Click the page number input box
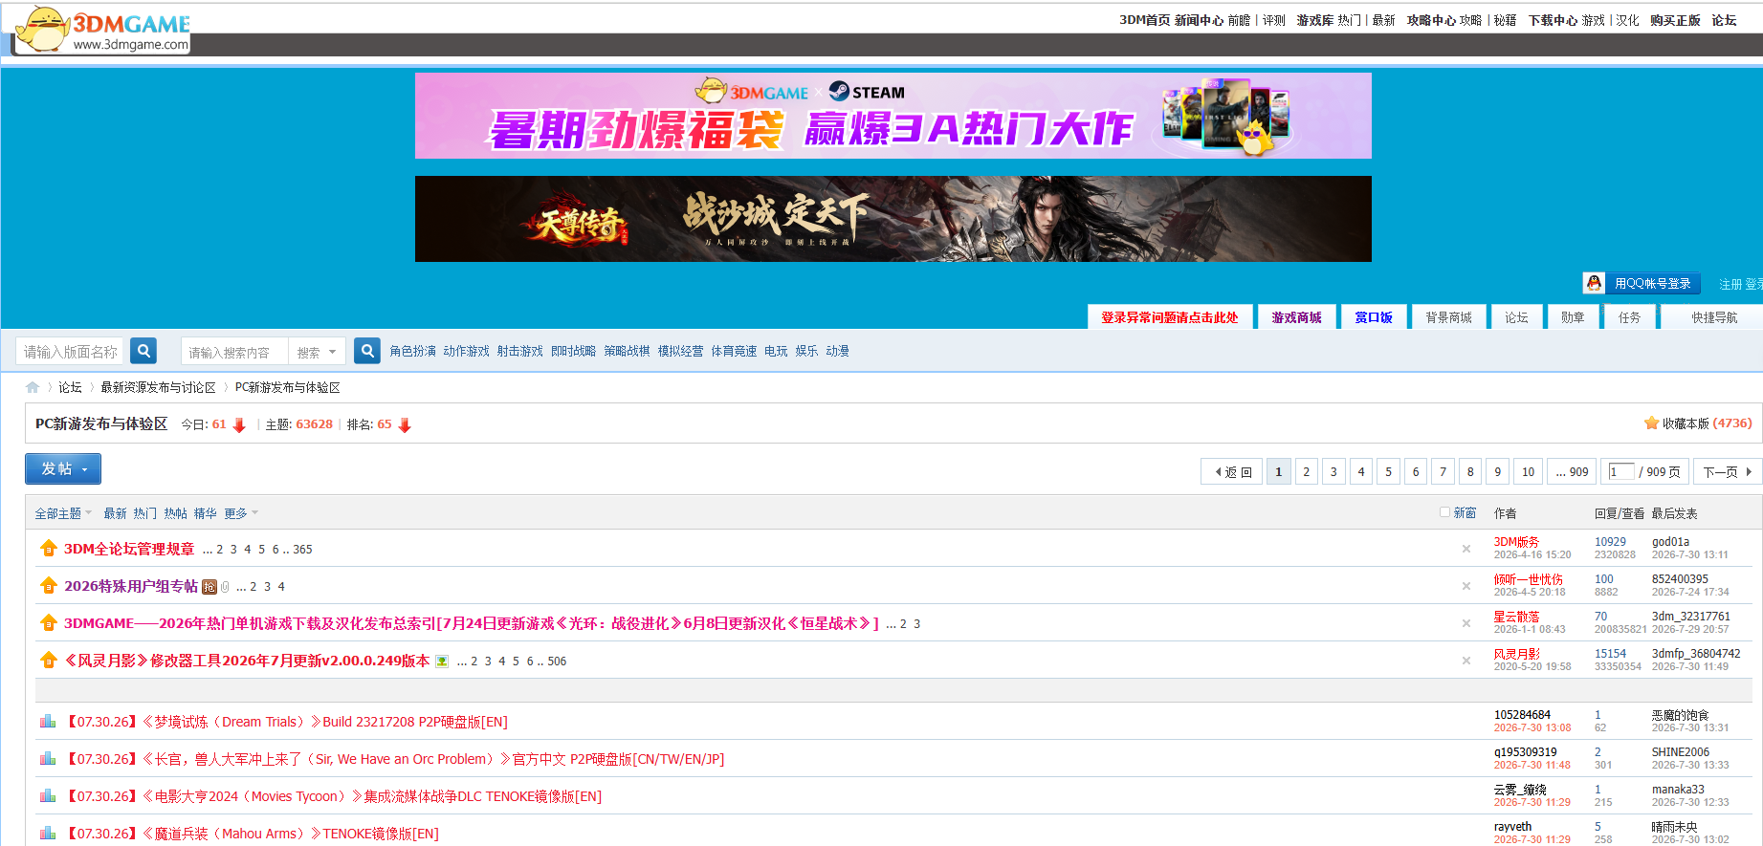The width and height of the screenshot is (1763, 846). [x=1620, y=471]
